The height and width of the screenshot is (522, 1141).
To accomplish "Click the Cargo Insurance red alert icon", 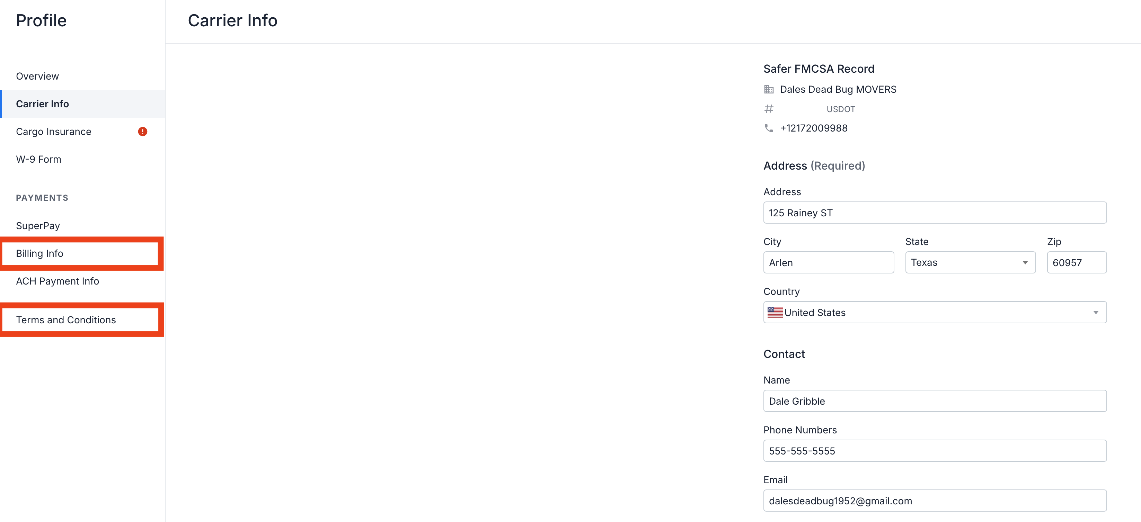I will point(142,132).
